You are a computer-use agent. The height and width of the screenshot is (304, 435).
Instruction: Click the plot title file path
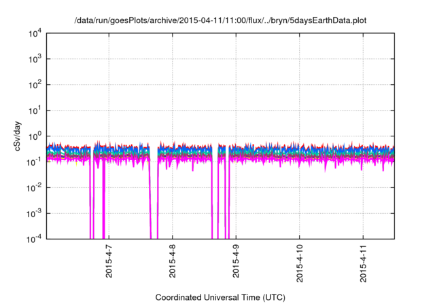tap(220, 20)
